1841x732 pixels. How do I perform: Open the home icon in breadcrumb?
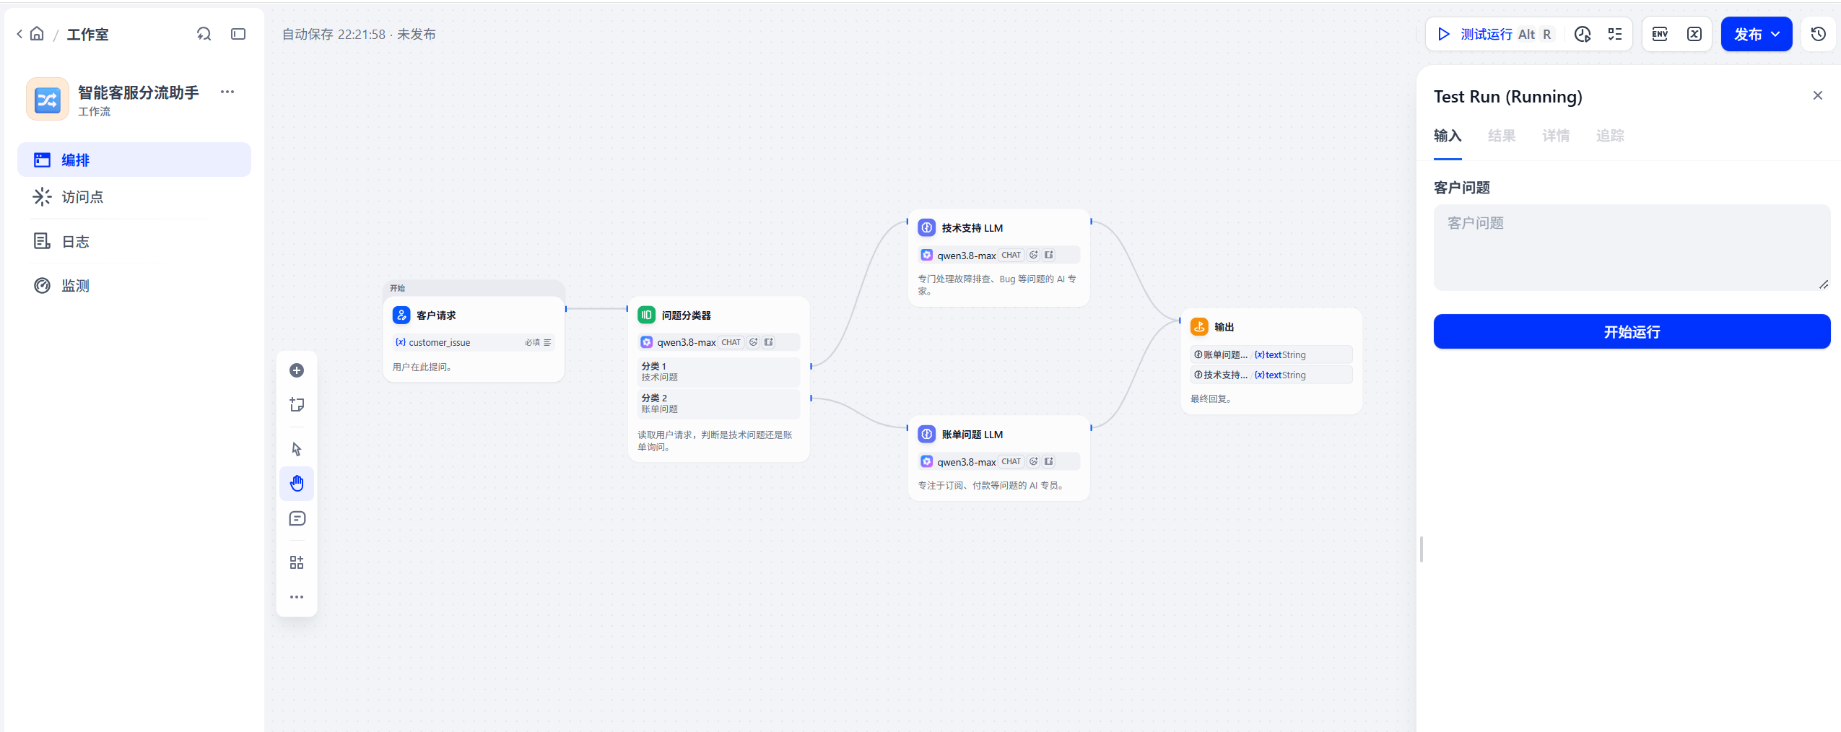click(x=37, y=34)
